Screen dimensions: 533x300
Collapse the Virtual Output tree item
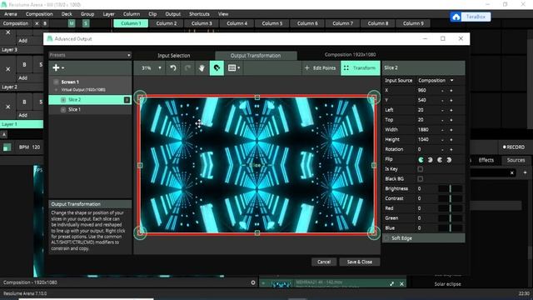[56, 90]
